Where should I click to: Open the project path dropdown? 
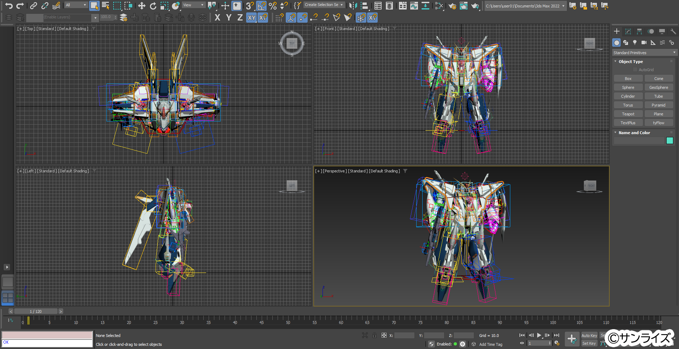tap(525, 6)
